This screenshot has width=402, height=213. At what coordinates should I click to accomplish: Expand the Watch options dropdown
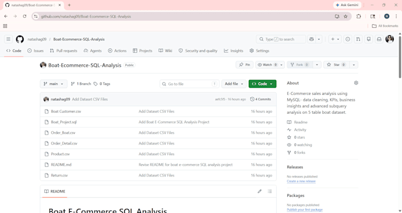click(x=281, y=65)
